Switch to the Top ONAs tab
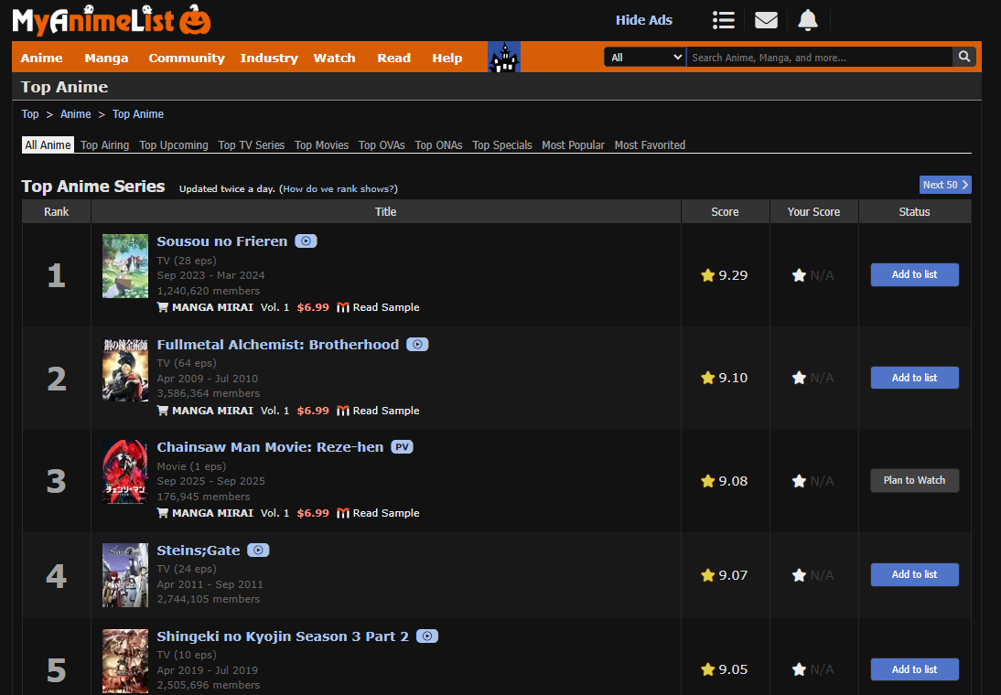The image size is (1001, 695). pyautogui.click(x=438, y=144)
